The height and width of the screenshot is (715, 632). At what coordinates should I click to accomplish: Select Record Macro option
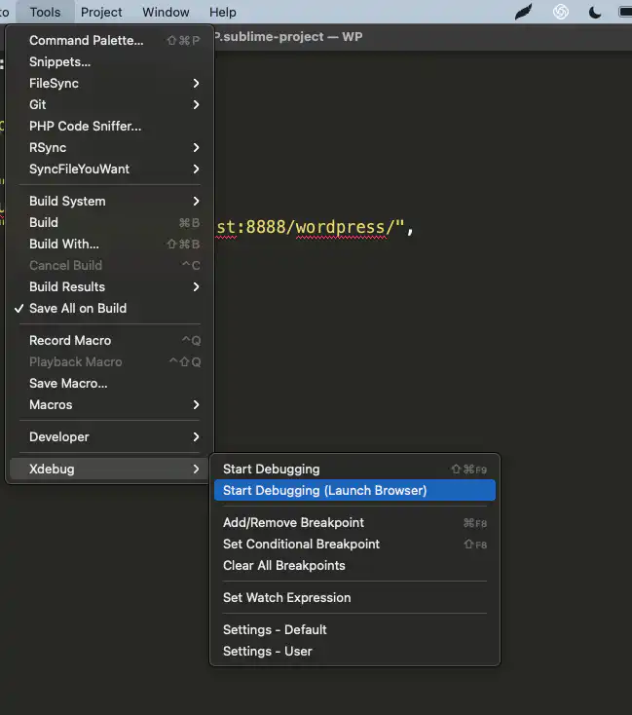(x=70, y=340)
